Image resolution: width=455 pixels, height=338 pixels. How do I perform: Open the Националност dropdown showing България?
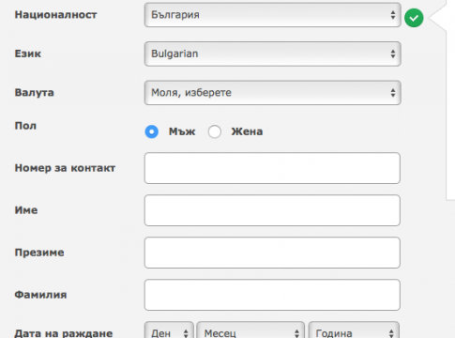tap(272, 15)
